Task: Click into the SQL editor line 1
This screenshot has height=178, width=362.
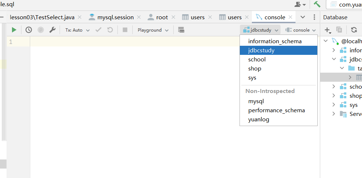Action: pos(134,42)
